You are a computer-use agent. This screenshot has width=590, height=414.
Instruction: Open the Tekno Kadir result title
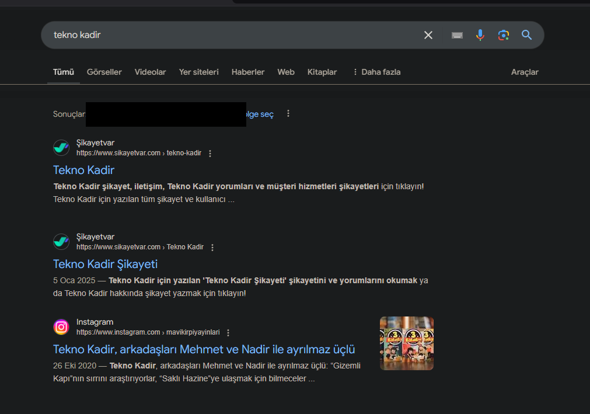[83, 170]
